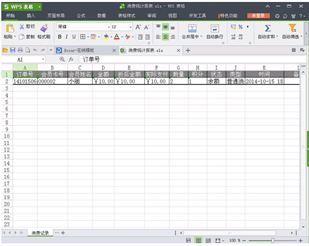Open the Formulas (公式) ribbon tab

pos(81,16)
